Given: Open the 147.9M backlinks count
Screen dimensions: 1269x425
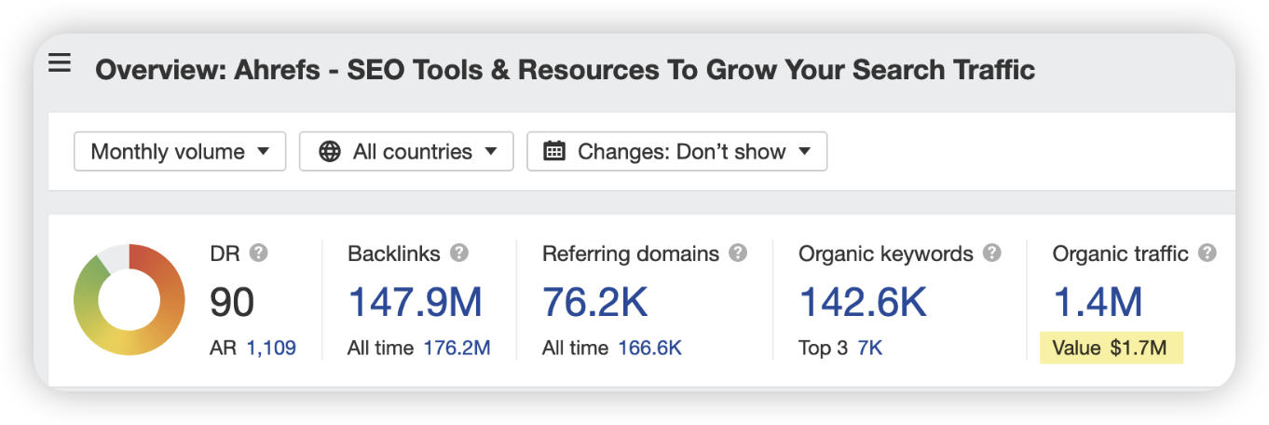Looking at the screenshot, I should (415, 303).
